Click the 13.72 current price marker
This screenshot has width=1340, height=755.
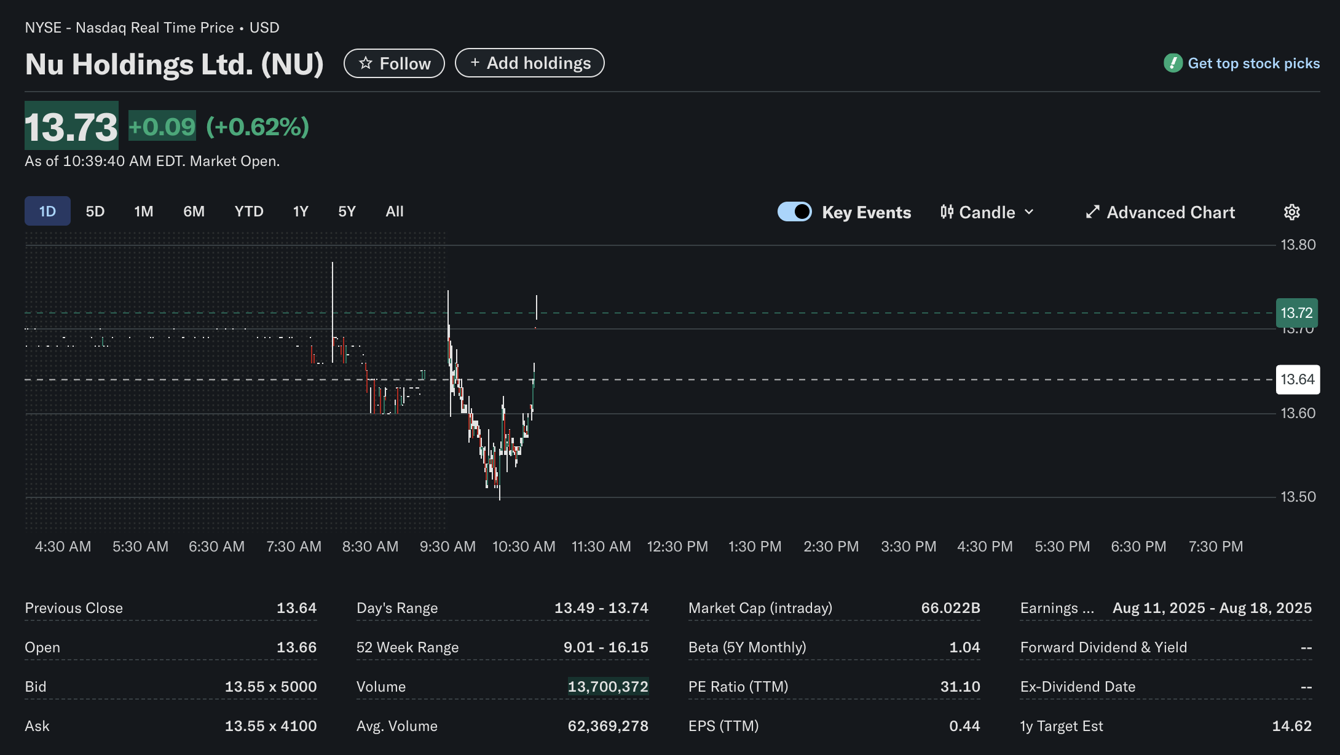[x=1296, y=313]
